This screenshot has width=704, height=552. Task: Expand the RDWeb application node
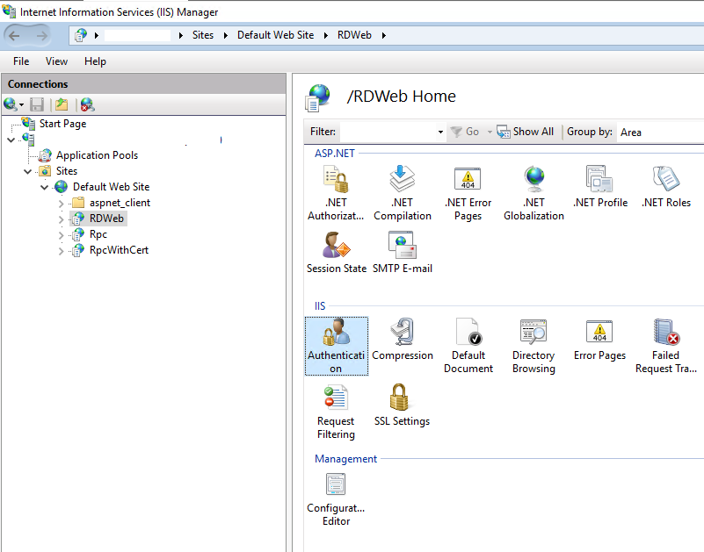point(61,219)
